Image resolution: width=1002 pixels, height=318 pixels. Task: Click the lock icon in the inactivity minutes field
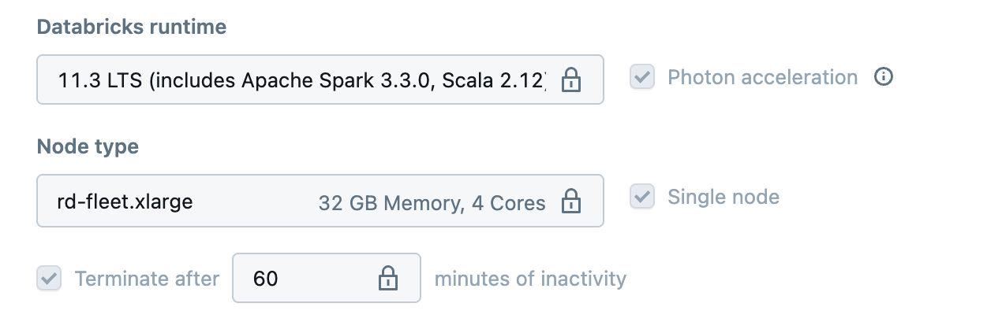[387, 278]
